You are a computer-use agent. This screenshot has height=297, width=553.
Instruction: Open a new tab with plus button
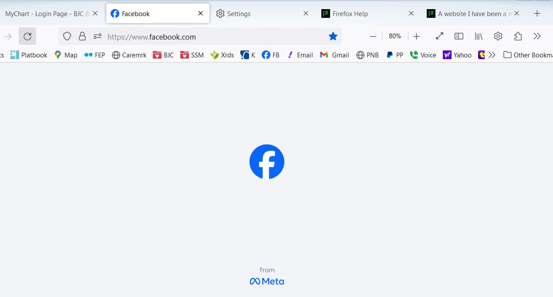pos(537,13)
